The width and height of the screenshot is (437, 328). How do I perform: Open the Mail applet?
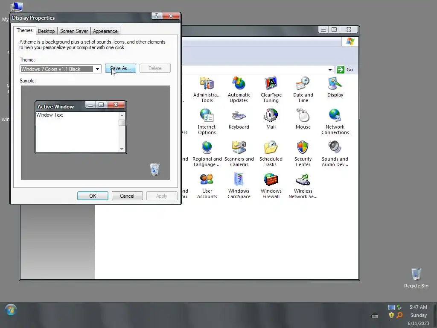[x=271, y=119]
